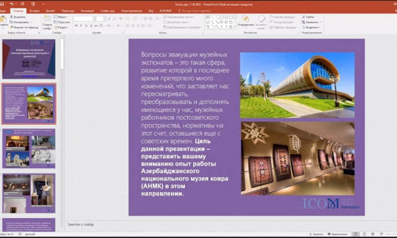This screenshot has width=397, height=238.
Task: Click the font name combo box
Action: pyautogui.click(x=85, y=19)
